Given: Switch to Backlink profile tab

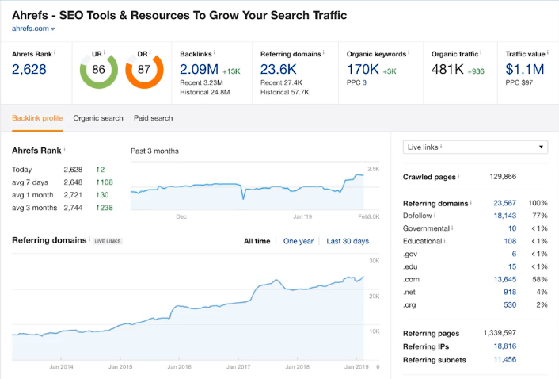Looking at the screenshot, I should tap(37, 118).
